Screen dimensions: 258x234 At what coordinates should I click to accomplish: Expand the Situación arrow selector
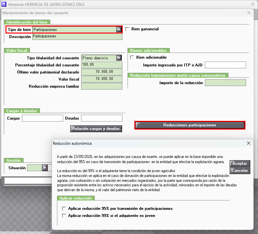[45, 168]
